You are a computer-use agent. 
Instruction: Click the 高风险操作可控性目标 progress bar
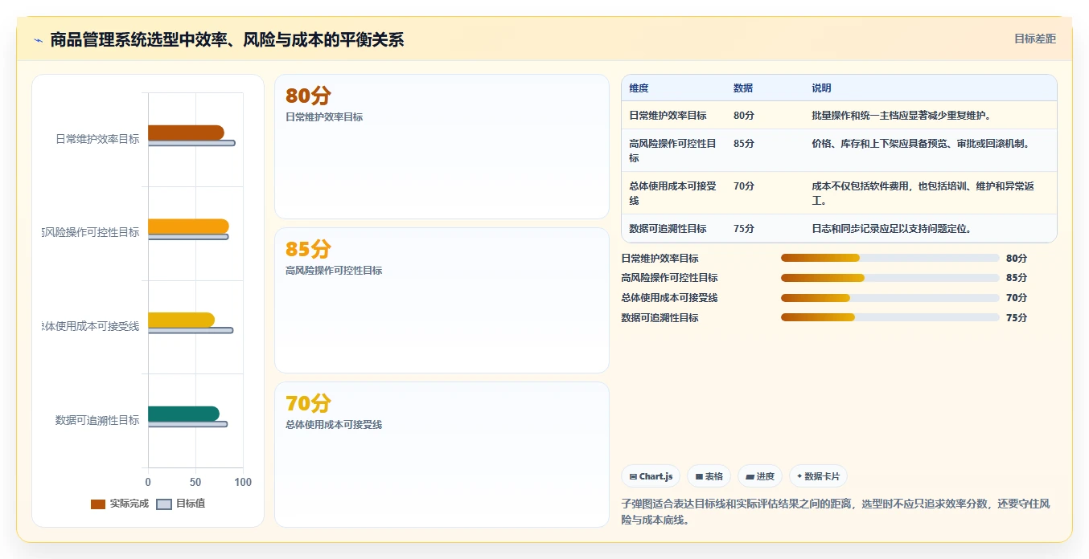[x=890, y=278]
